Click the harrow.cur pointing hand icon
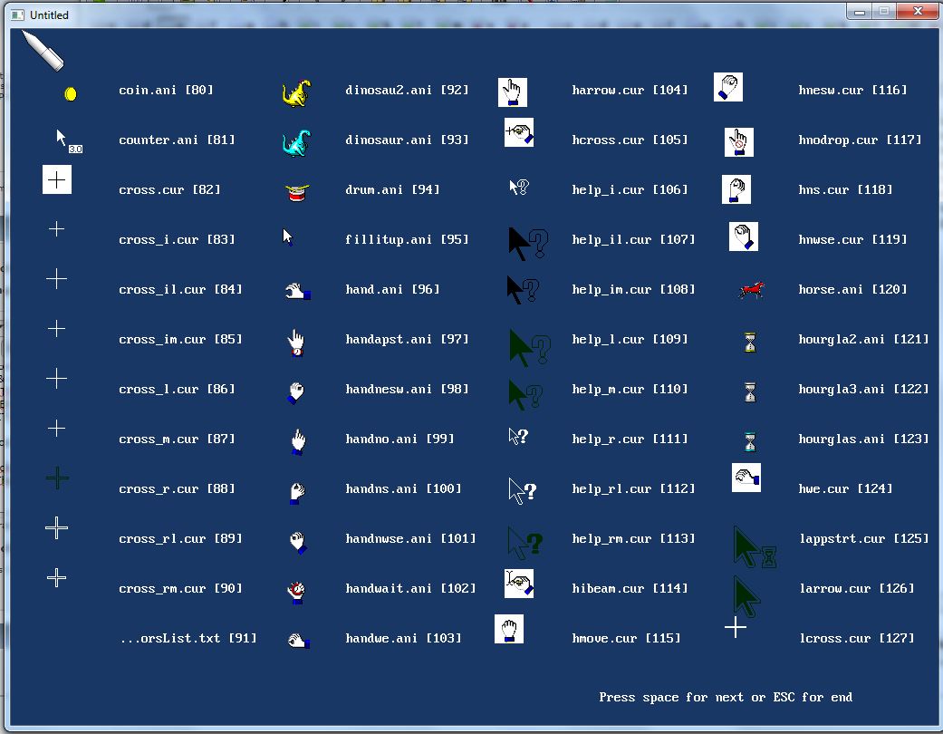Viewport: 943px width, 734px height. click(x=513, y=92)
